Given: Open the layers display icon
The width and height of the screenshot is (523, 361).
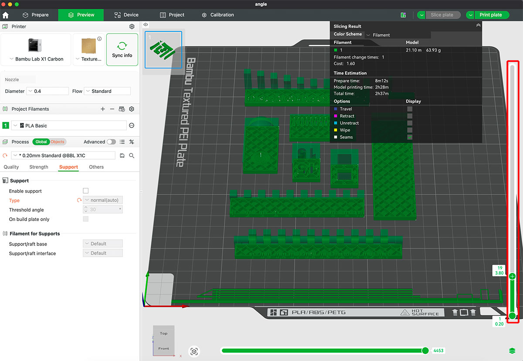Looking at the screenshot, I should 512,351.
